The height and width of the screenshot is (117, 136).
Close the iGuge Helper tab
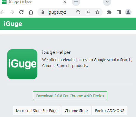pos(65,2)
